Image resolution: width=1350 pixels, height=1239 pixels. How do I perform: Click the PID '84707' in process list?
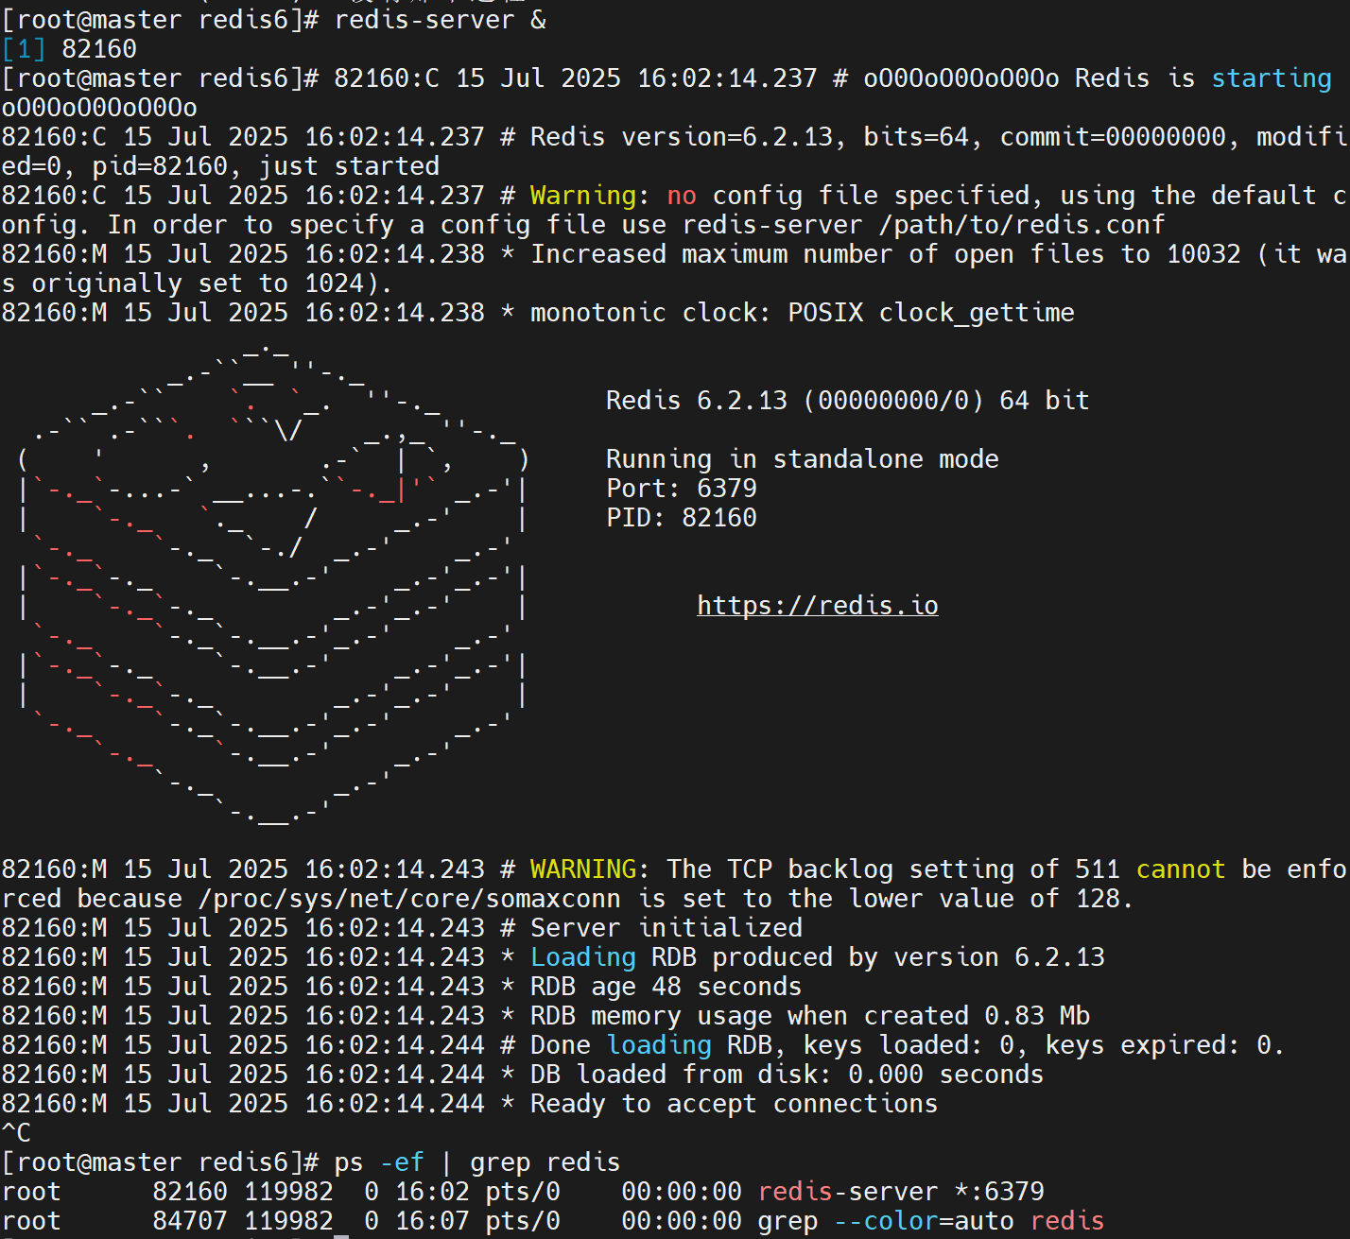190,1221
